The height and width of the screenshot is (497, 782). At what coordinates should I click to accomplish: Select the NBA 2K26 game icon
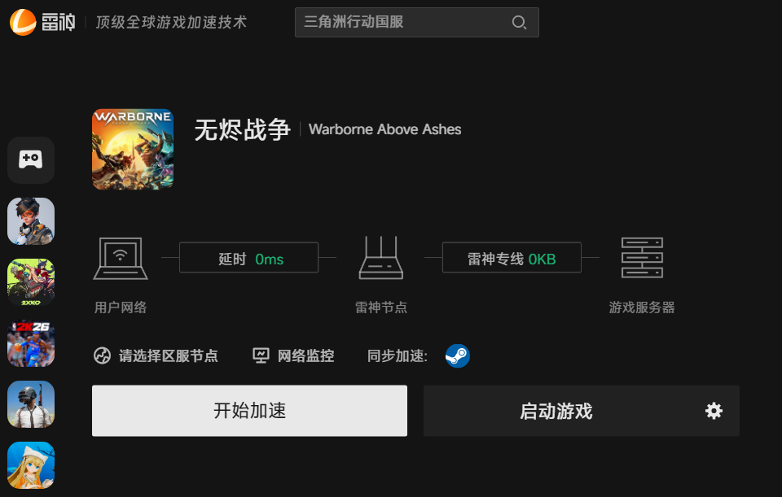coord(31,343)
